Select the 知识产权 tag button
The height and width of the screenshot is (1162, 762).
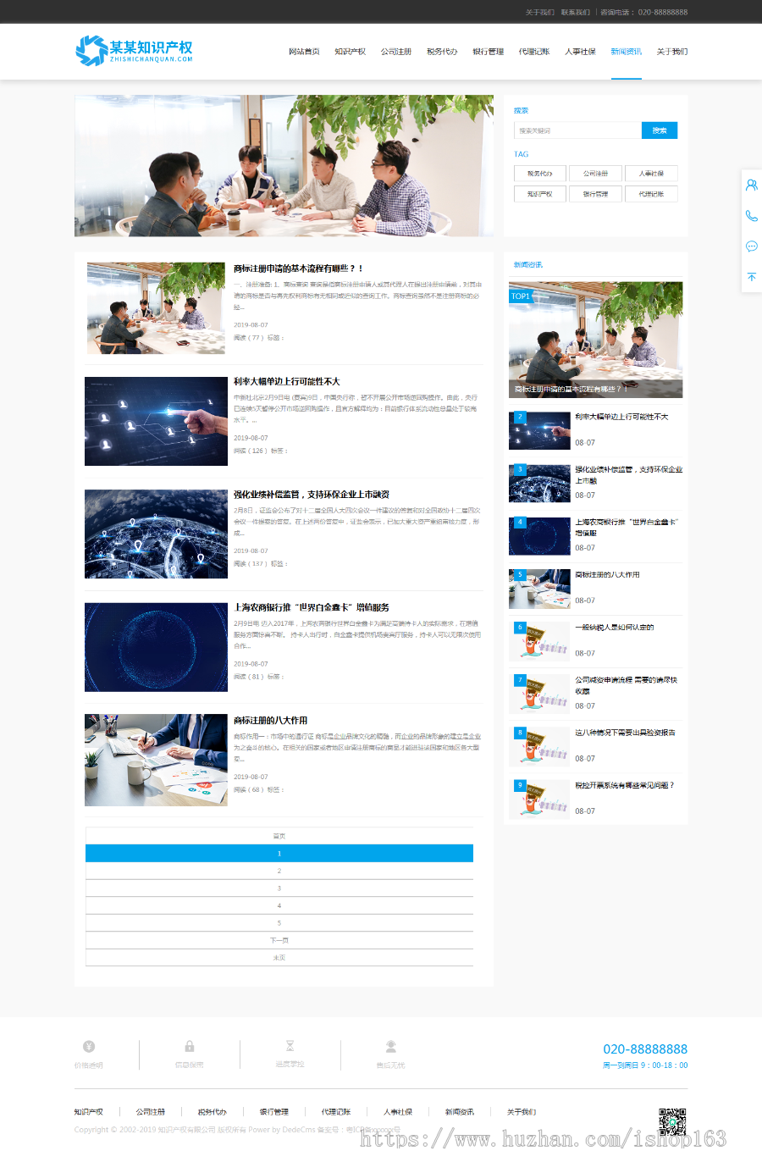(x=540, y=194)
